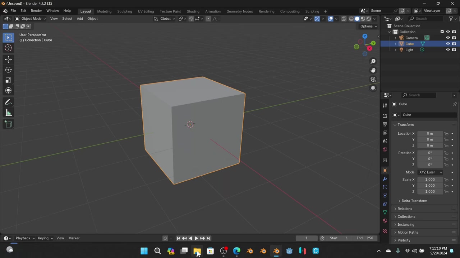460x258 pixels.
Task: Select the Move tool in the left toolbar
Action: (8, 59)
